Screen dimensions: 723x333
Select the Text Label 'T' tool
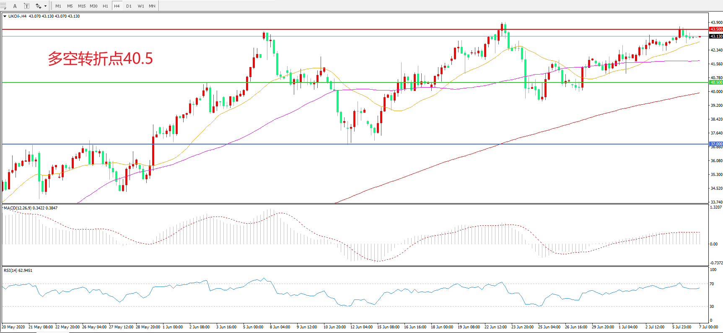(26, 6)
